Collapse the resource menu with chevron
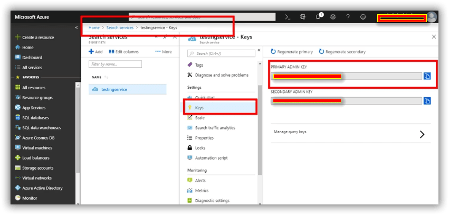 tap(259, 50)
